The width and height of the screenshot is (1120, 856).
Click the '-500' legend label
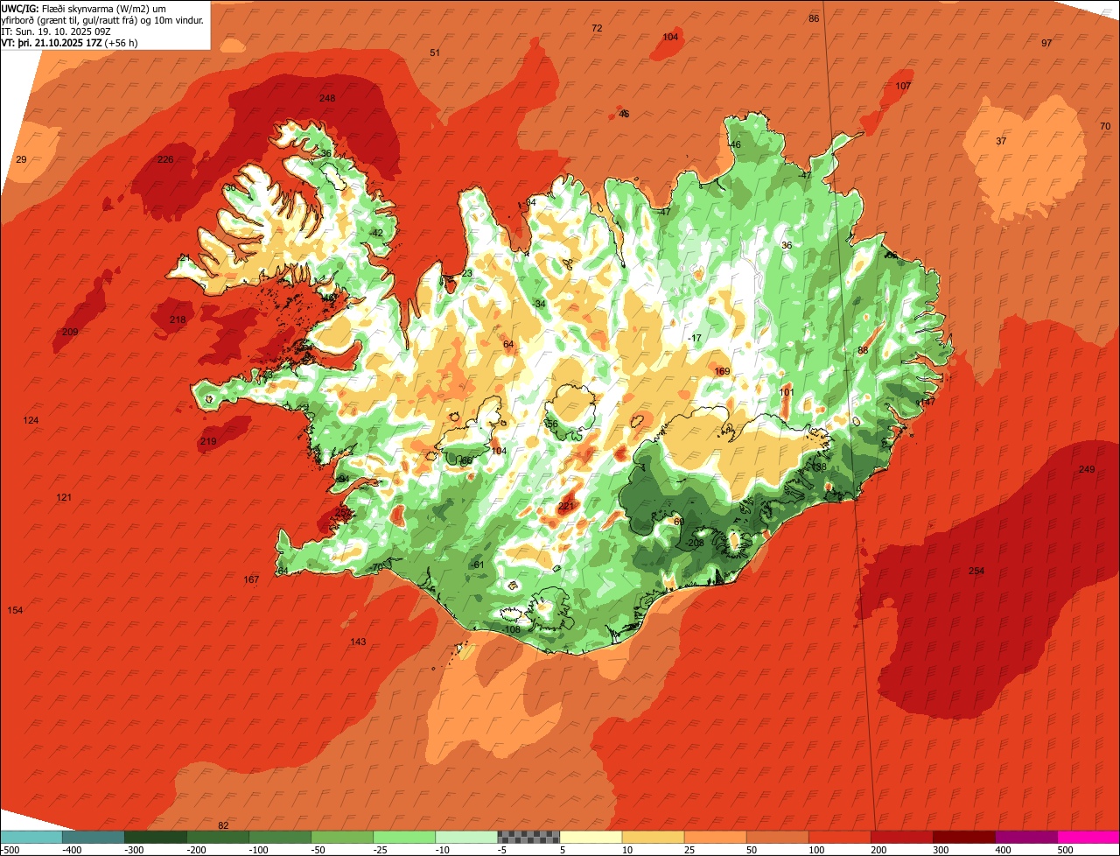click(x=10, y=849)
